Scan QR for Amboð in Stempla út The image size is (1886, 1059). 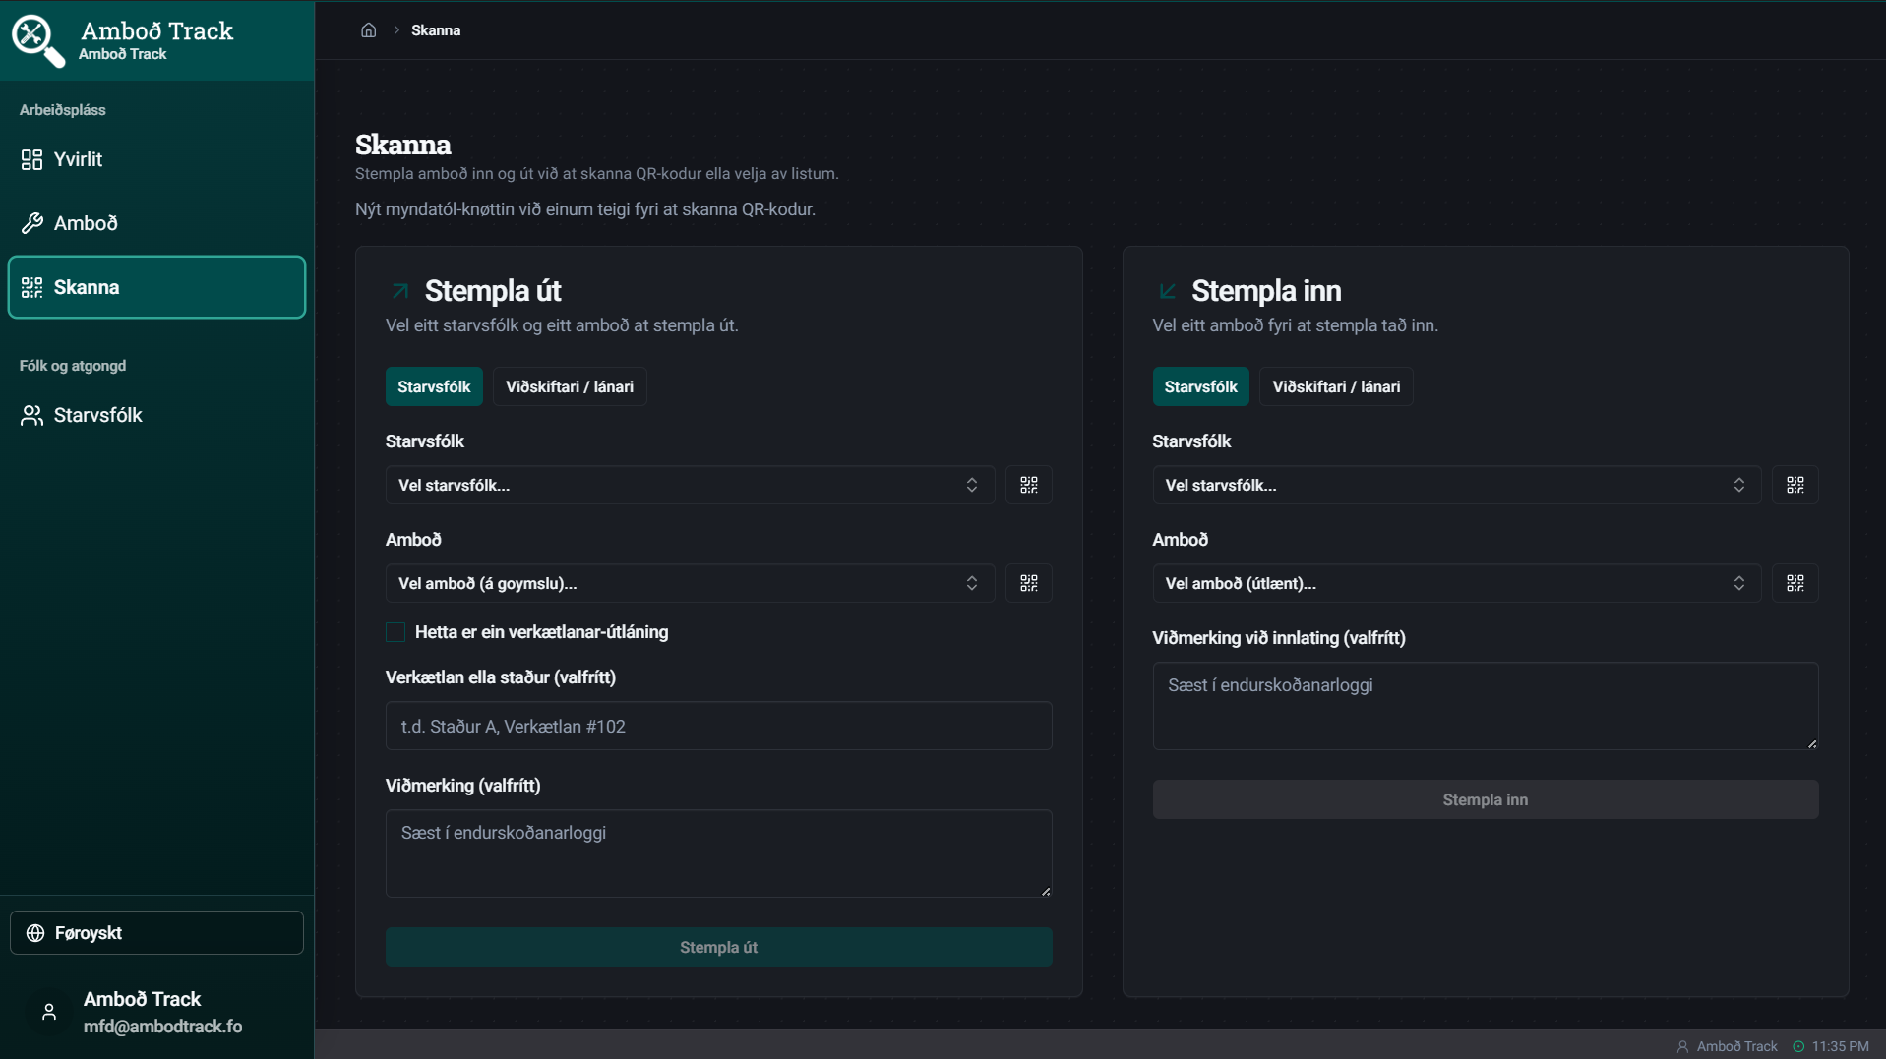pos(1028,583)
